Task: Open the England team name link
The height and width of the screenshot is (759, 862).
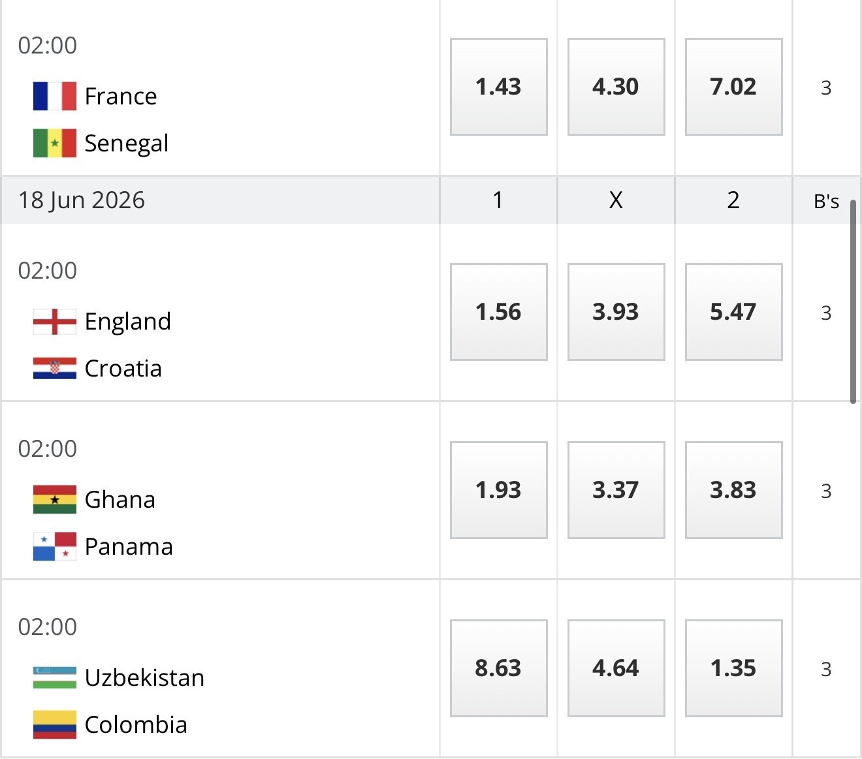Action: 128,321
